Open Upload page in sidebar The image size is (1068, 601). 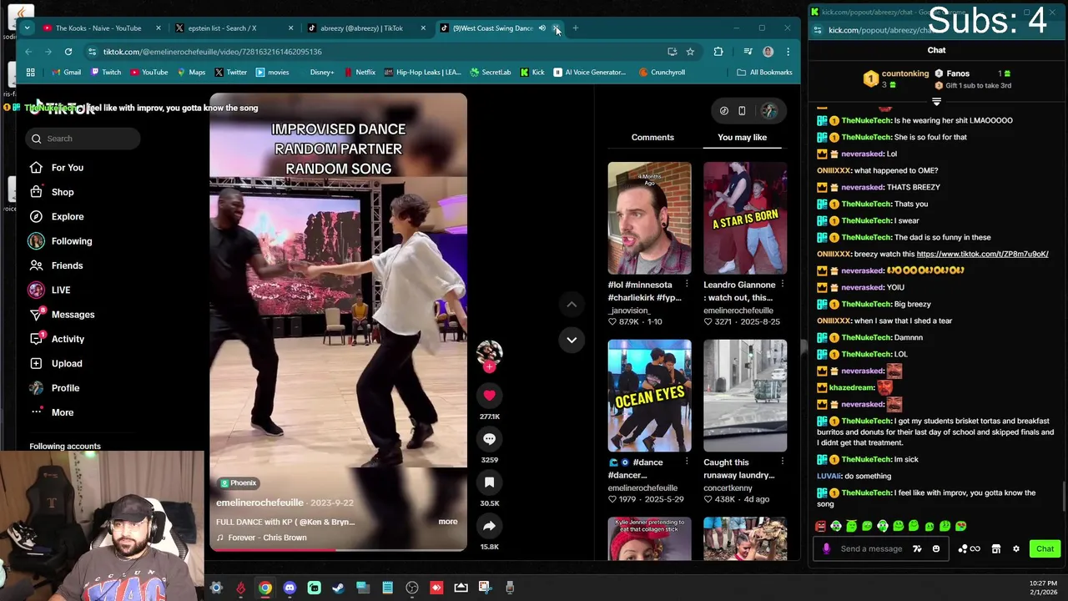pos(56,364)
